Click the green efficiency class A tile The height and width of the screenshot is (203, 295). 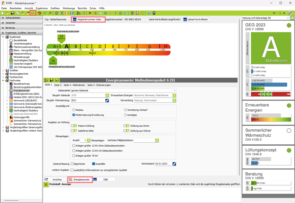[271, 48]
